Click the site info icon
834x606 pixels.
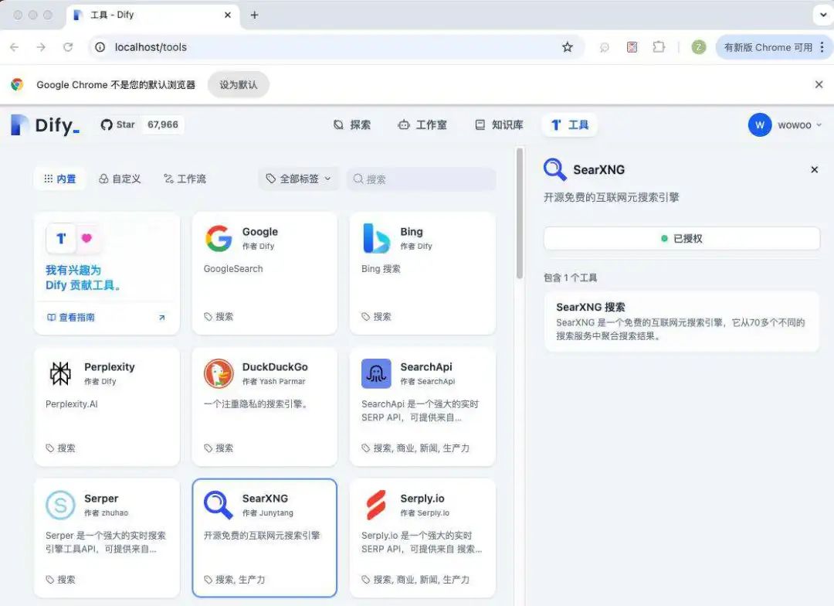(x=100, y=47)
